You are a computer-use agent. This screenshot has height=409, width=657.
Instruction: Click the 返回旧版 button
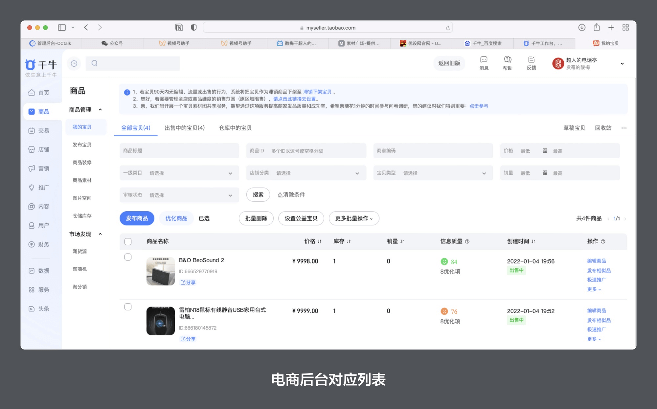(x=449, y=63)
